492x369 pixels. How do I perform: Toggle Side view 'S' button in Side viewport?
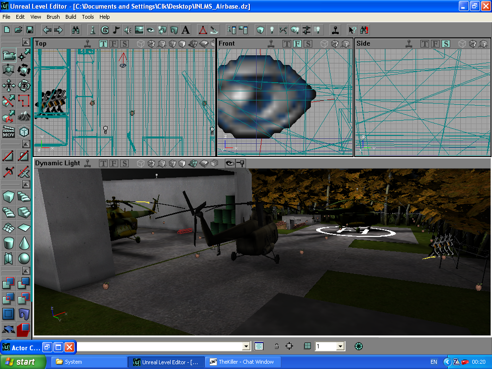click(x=445, y=44)
